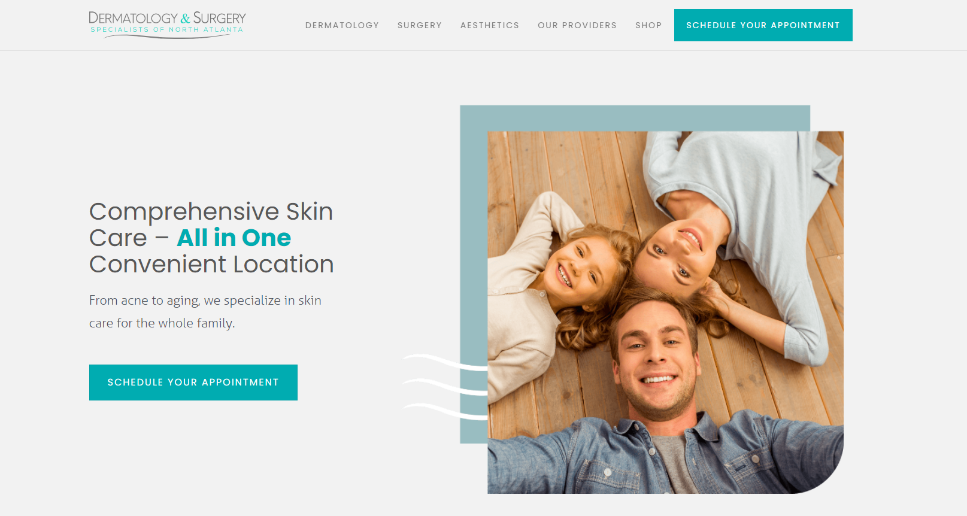The height and width of the screenshot is (516, 967).
Task: Open the Our Providers page
Action: (577, 25)
